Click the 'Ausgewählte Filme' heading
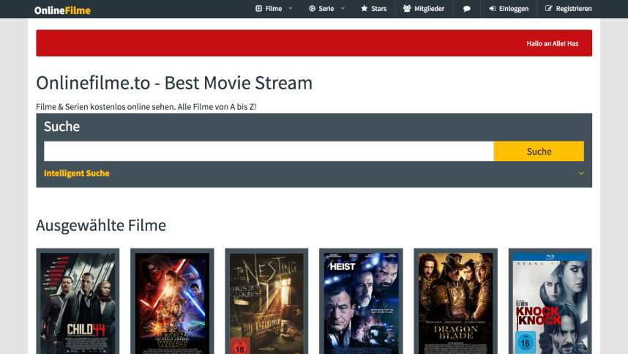This screenshot has width=628, height=354. click(x=101, y=225)
